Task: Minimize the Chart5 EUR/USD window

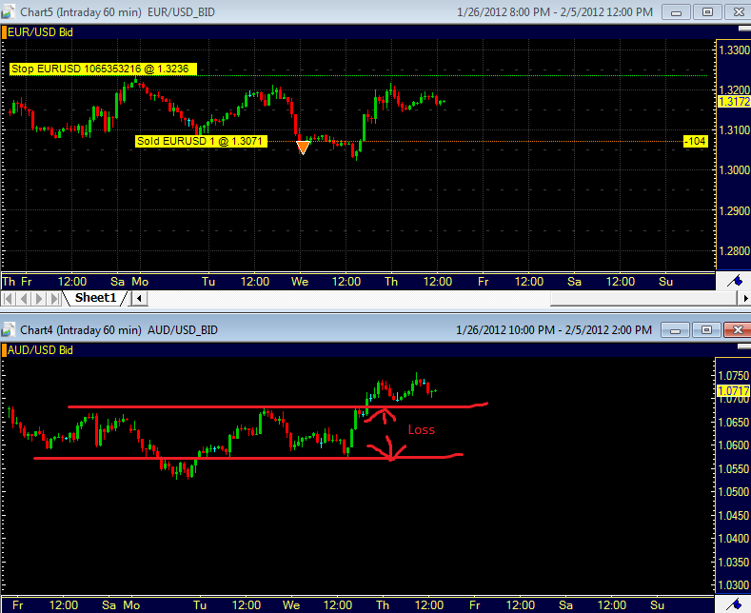Action: pyautogui.click(x=677, y=12)
